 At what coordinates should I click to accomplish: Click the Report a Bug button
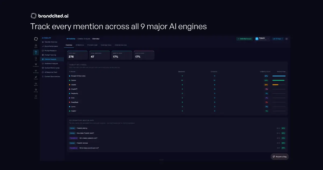(280, 157)
